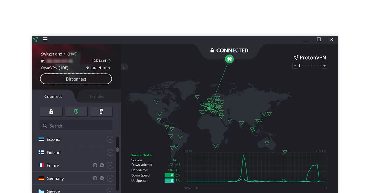Select the Secure Core lock filter
The image size is (370, 193).
tap(51, 111)
